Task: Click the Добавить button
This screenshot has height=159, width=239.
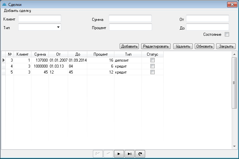Action: pyautogui.click(x=129, y=46)
